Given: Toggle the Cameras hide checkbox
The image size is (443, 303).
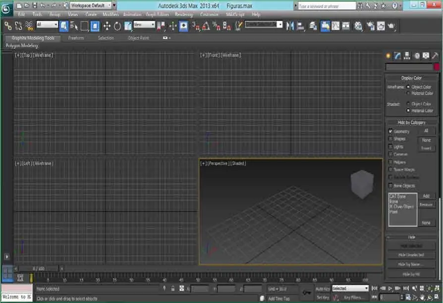Looking at the screenshot, I should click(x=390, y=154).
